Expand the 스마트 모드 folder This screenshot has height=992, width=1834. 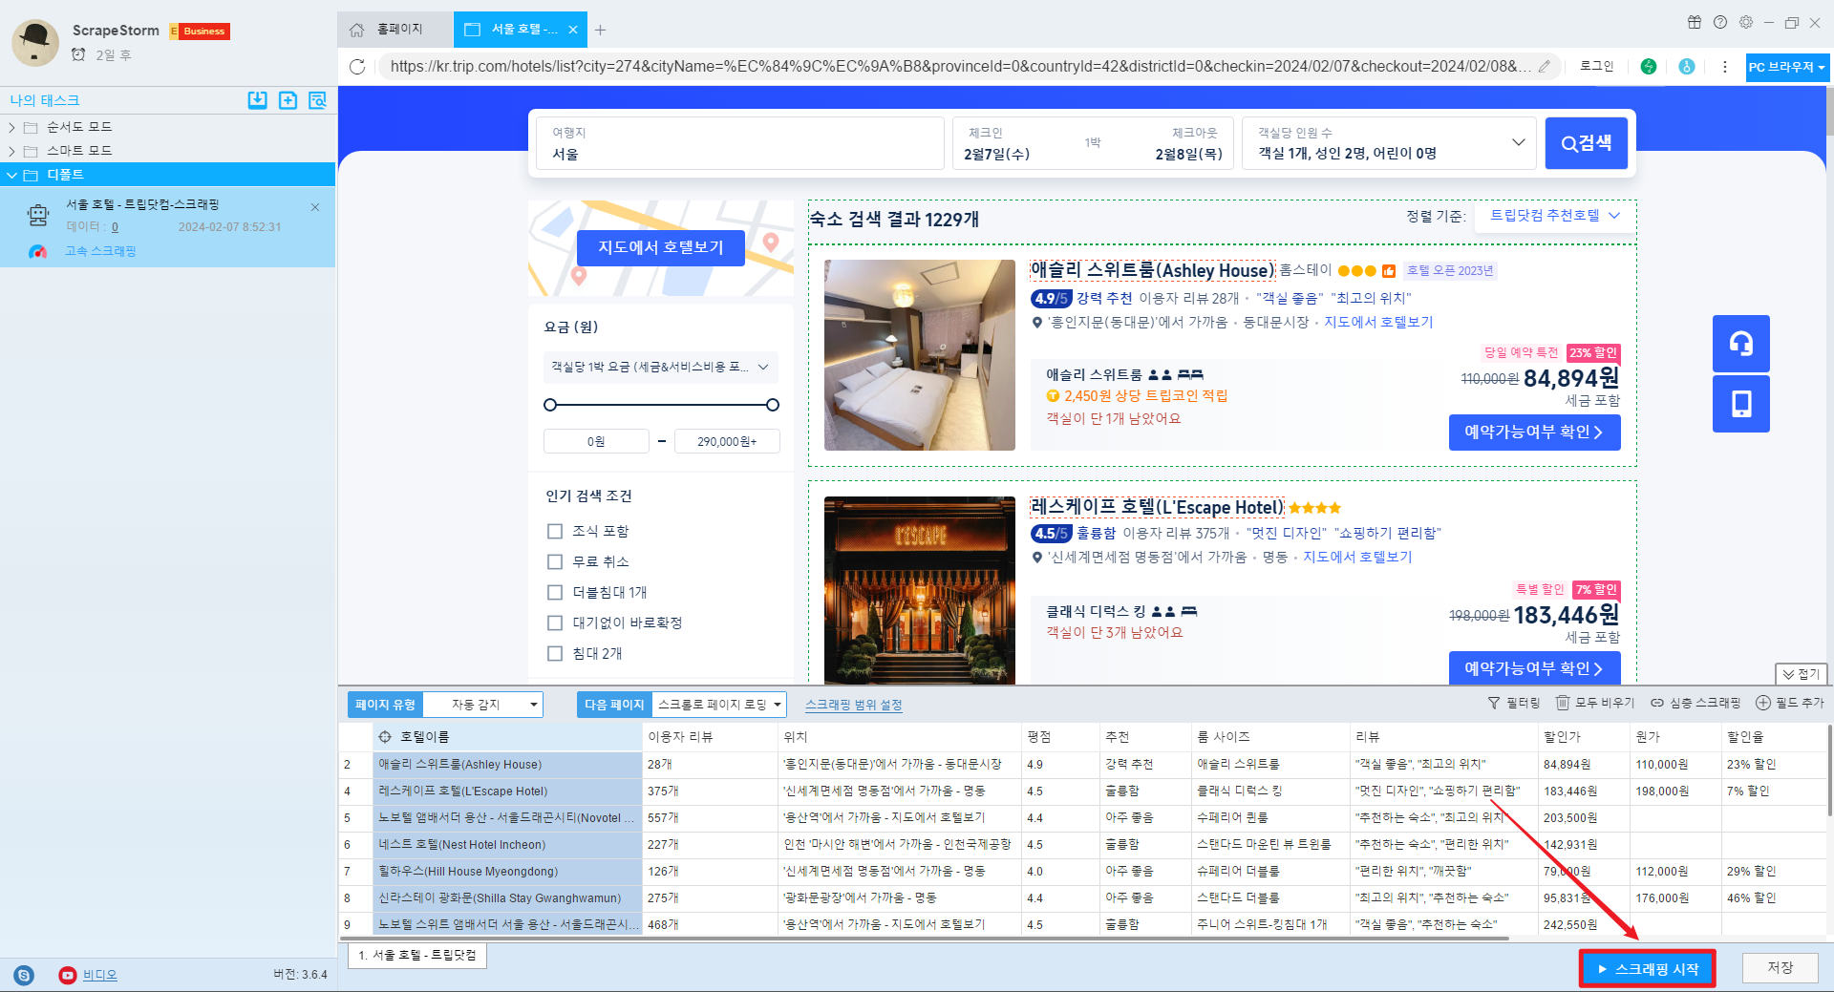coord(11,151)
